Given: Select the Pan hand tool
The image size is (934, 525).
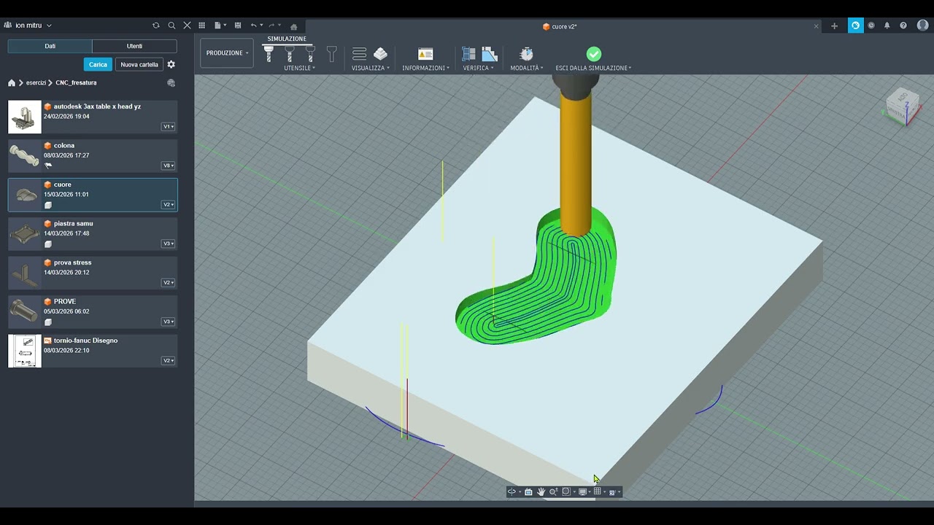Looking at the screenshot, I should (x=541, y=491).
